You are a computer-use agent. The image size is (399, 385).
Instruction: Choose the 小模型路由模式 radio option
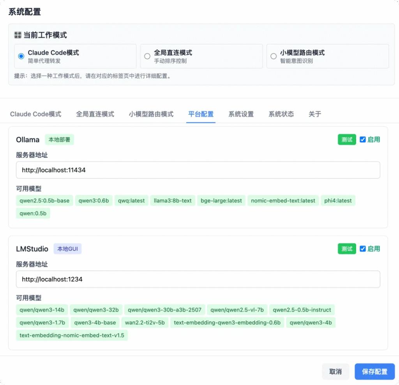point(273,56)
